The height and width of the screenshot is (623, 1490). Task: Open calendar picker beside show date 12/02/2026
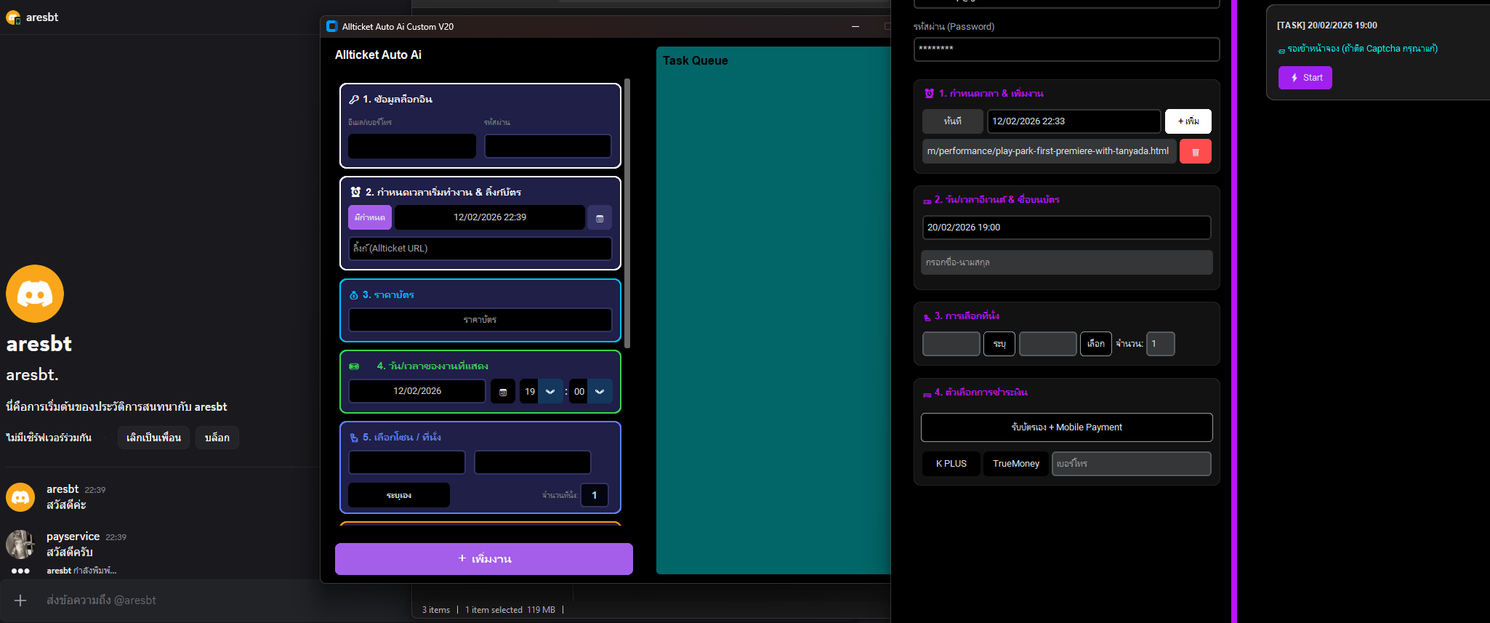coord(503,392)
